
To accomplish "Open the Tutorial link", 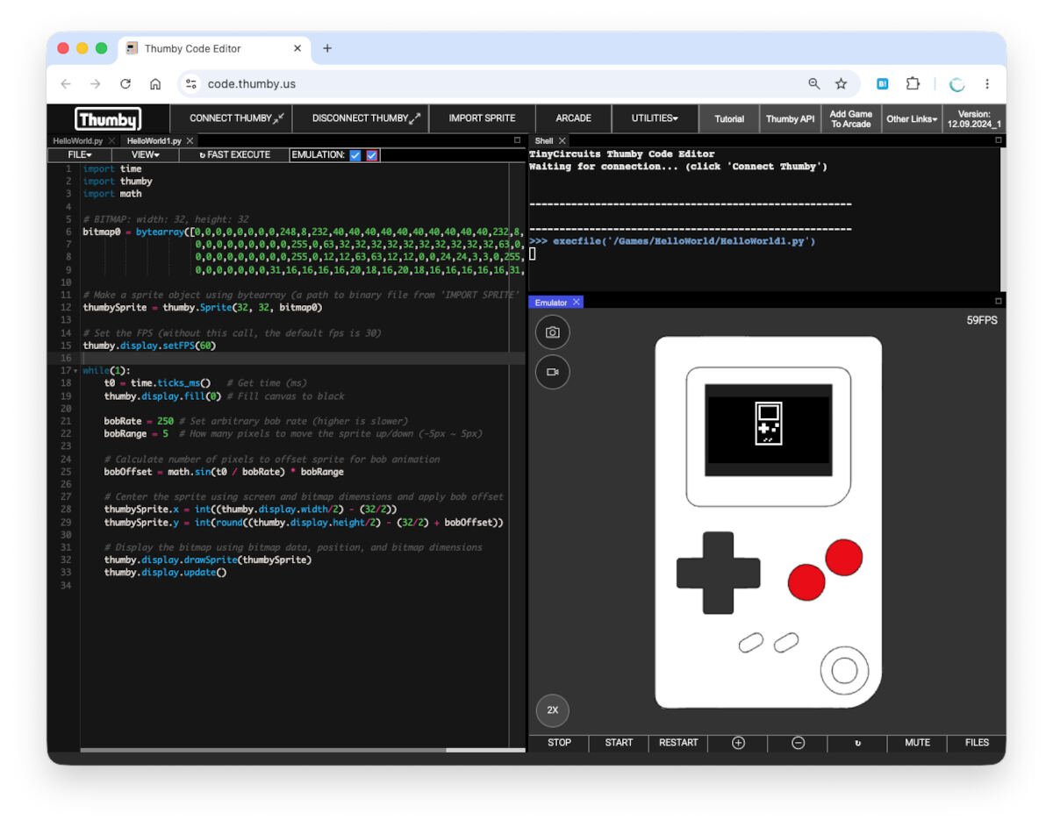I will point(729,118).
